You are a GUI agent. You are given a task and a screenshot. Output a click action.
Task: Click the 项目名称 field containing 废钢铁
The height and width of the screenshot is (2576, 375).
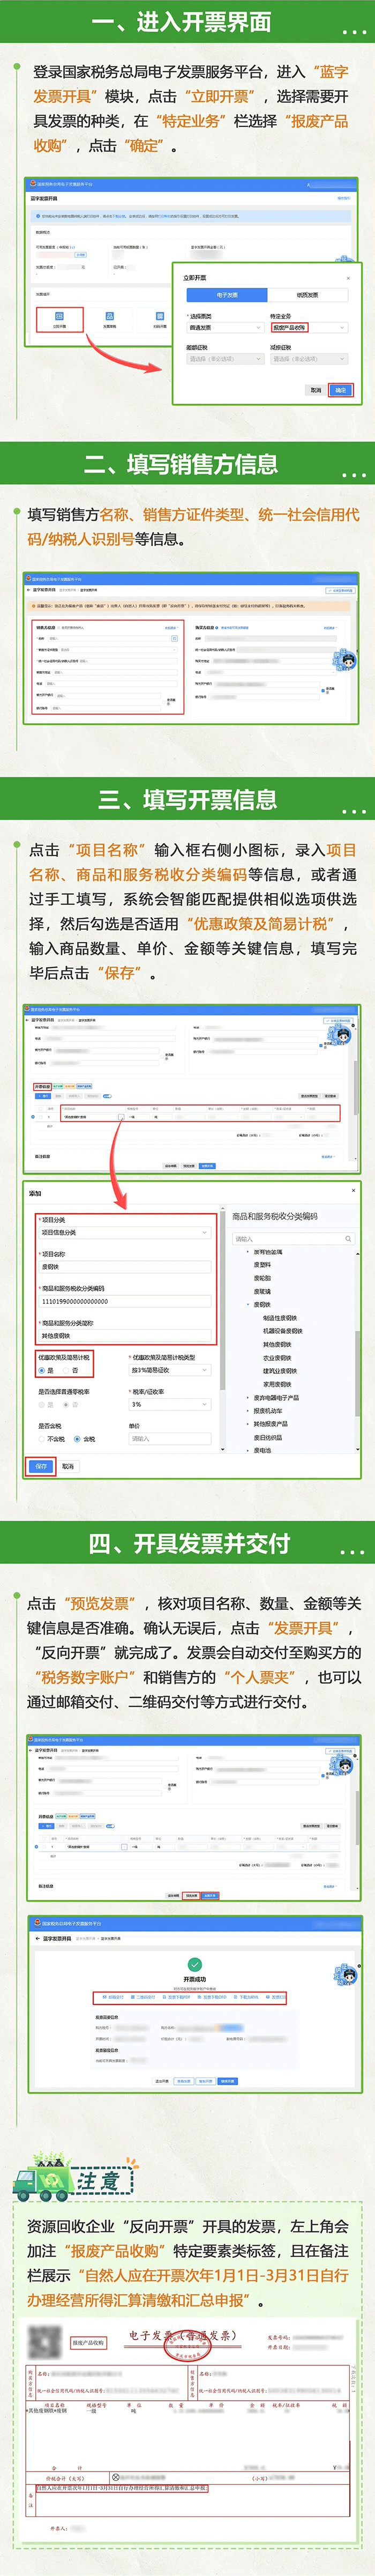click(125, 1266)
